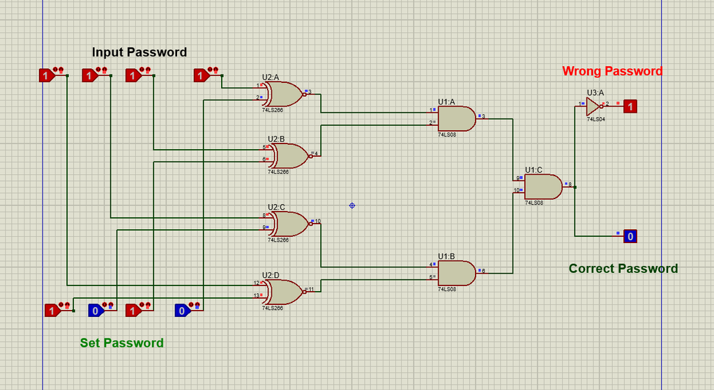Select the U2:A XNOR gate symbol
714x390 pixels.
tap(284, 94)
